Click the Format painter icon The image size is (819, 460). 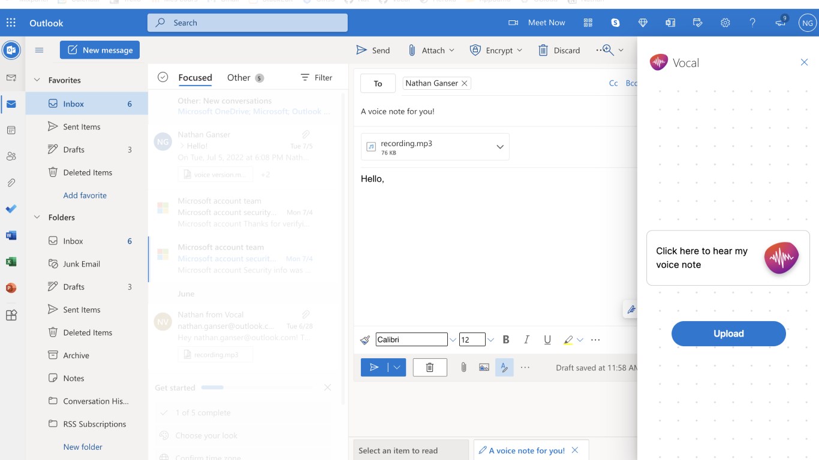(x=365, y=340)
